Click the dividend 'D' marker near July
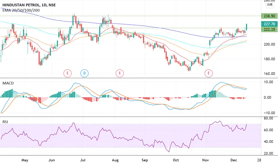Image resolution: width=278 pixels, height=164 pixels. (84, 73)
